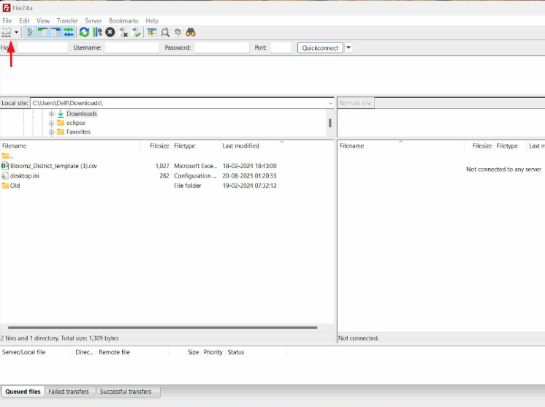Image resolution: width=545 pixels, height=407 pixels.
Task: Switch to the Queued files tab
Action: [x=23, y=392]
